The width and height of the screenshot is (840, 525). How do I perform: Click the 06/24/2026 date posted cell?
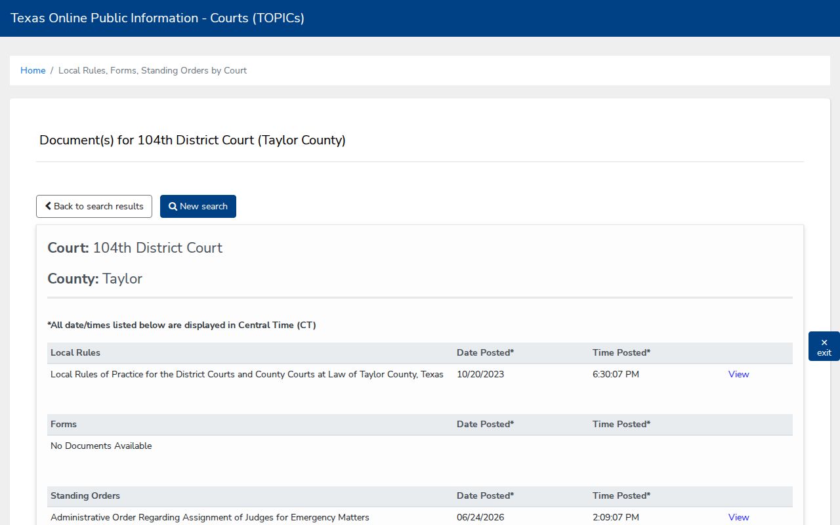point(480,517)
